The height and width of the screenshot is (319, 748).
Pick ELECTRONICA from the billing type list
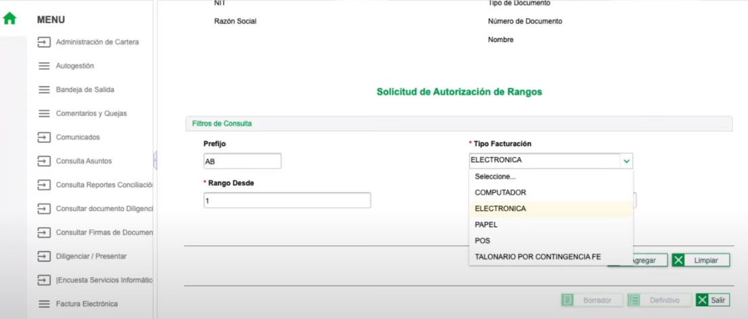(x=551, y=209)
